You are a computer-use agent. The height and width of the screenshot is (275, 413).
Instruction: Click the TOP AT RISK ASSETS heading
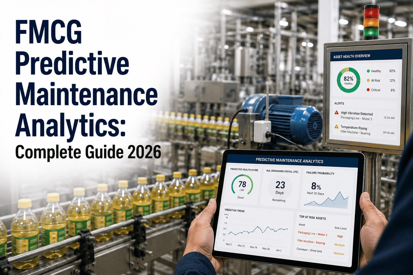[x=312, y=218]
